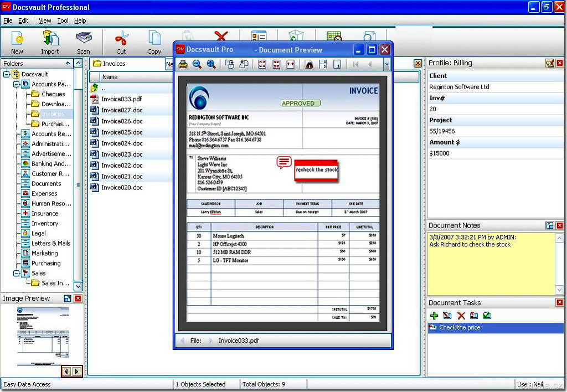Click the green plus add task icon

click(434, 316)
